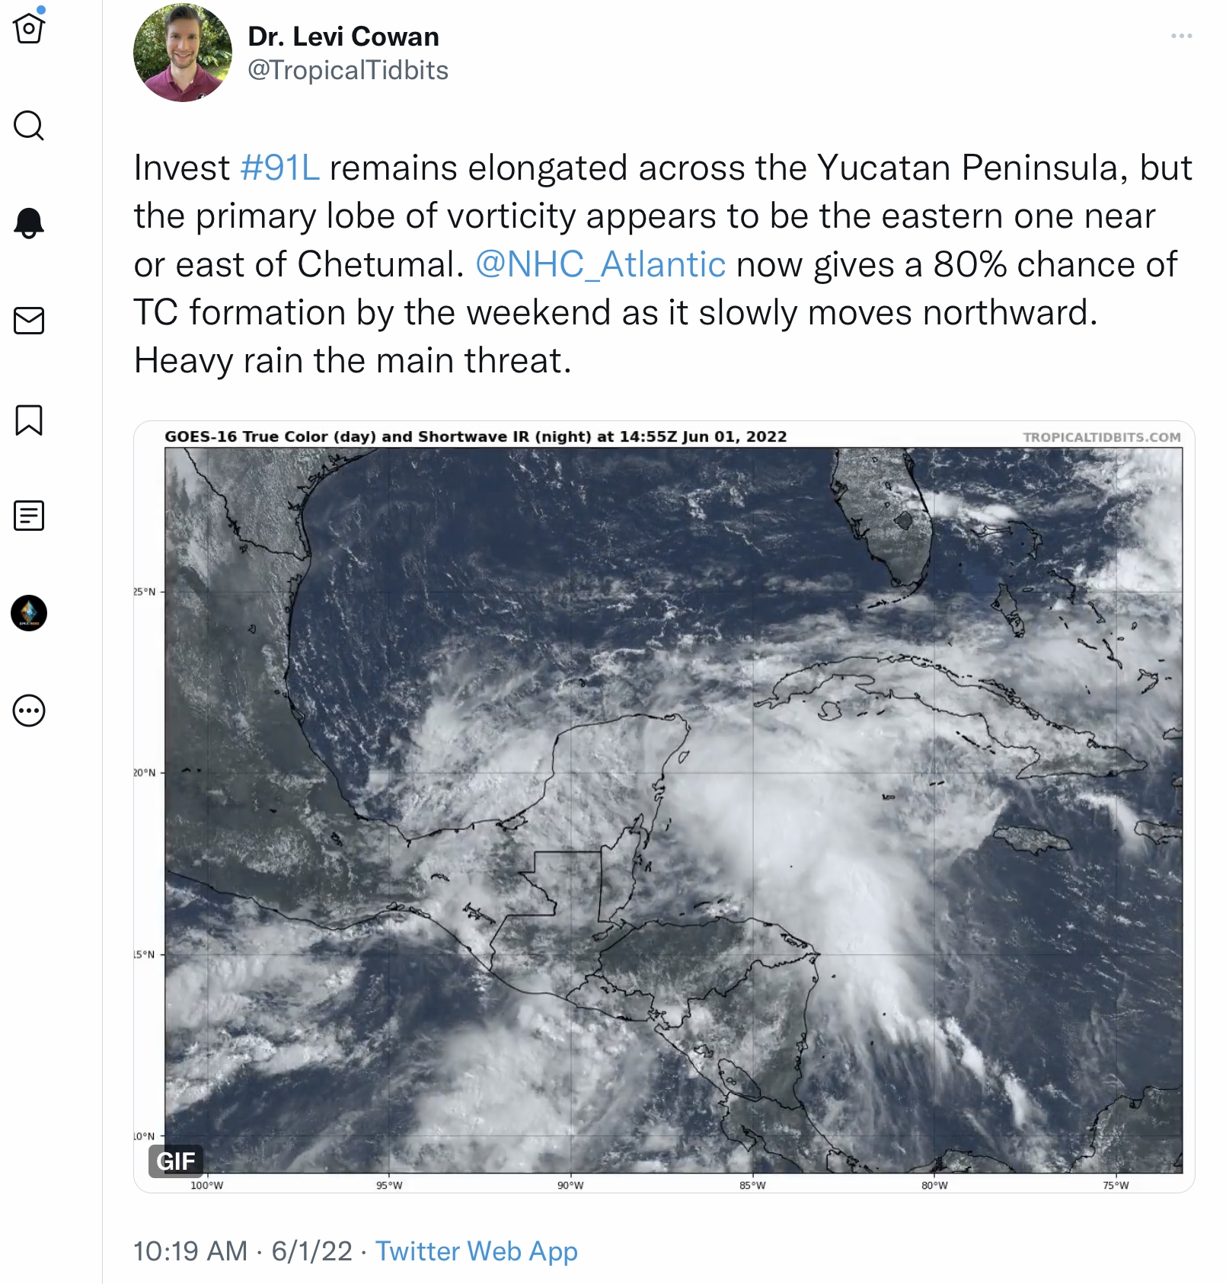Image resolution: width=1226 pixels, height=1284 pixels.
Task: Expand the tweet options three-dot menu
Action: 1181,36
